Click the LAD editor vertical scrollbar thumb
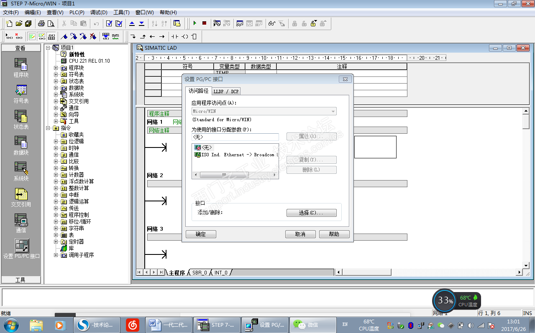This screenshot has width=535, height=333. point(526,122)
